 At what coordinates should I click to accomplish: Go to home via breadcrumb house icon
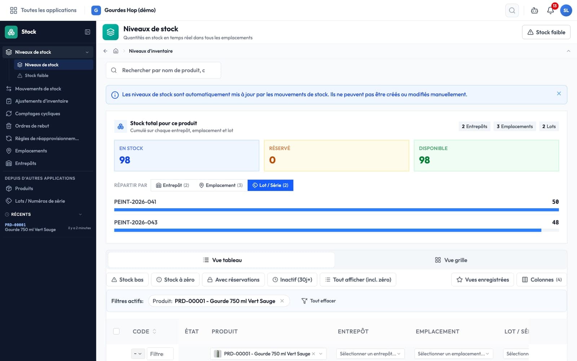(x=116, y=51)
